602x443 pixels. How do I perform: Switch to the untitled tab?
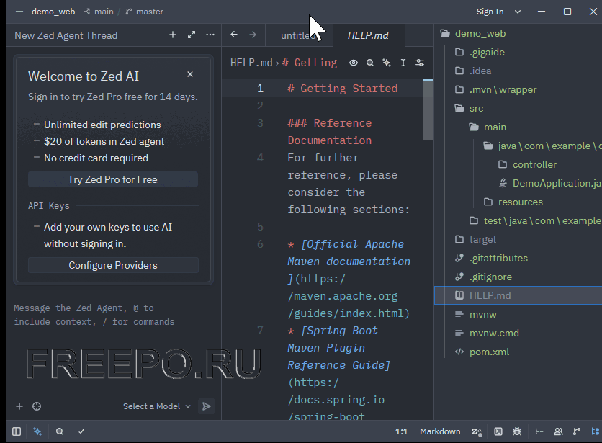coord(299,35)
